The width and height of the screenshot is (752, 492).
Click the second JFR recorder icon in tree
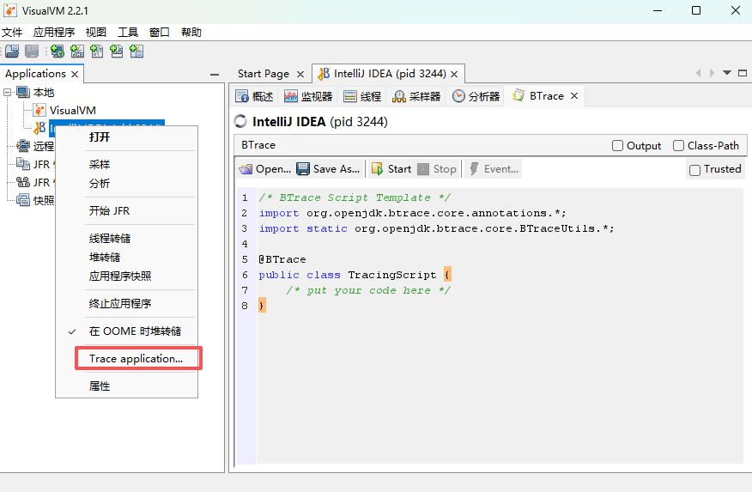coord(23,182)
